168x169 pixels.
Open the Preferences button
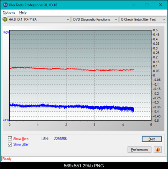[140, 150]
